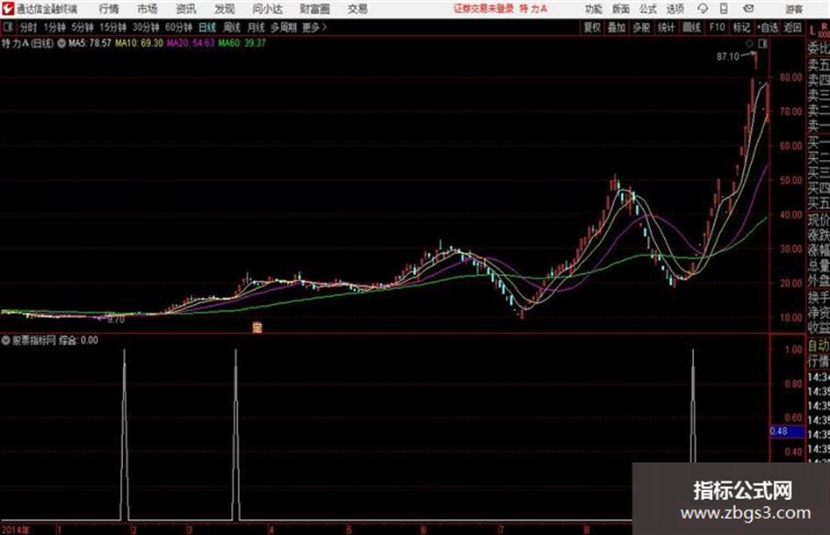Select the 30分钟 period
The height and width of the screenshot is (535, 830).
coord(146,27)
